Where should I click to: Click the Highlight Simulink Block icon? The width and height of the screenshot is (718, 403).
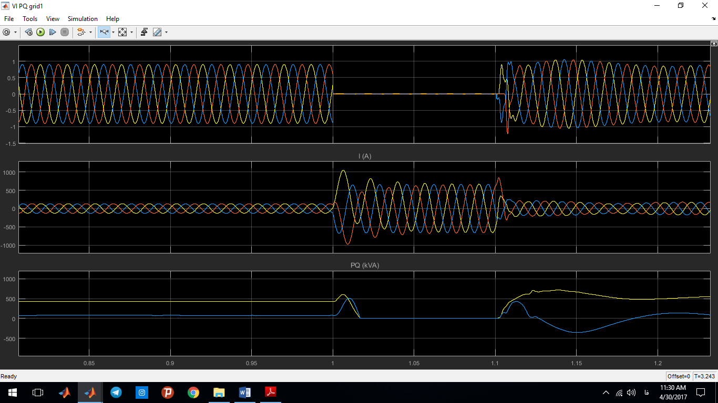(80, 32)
